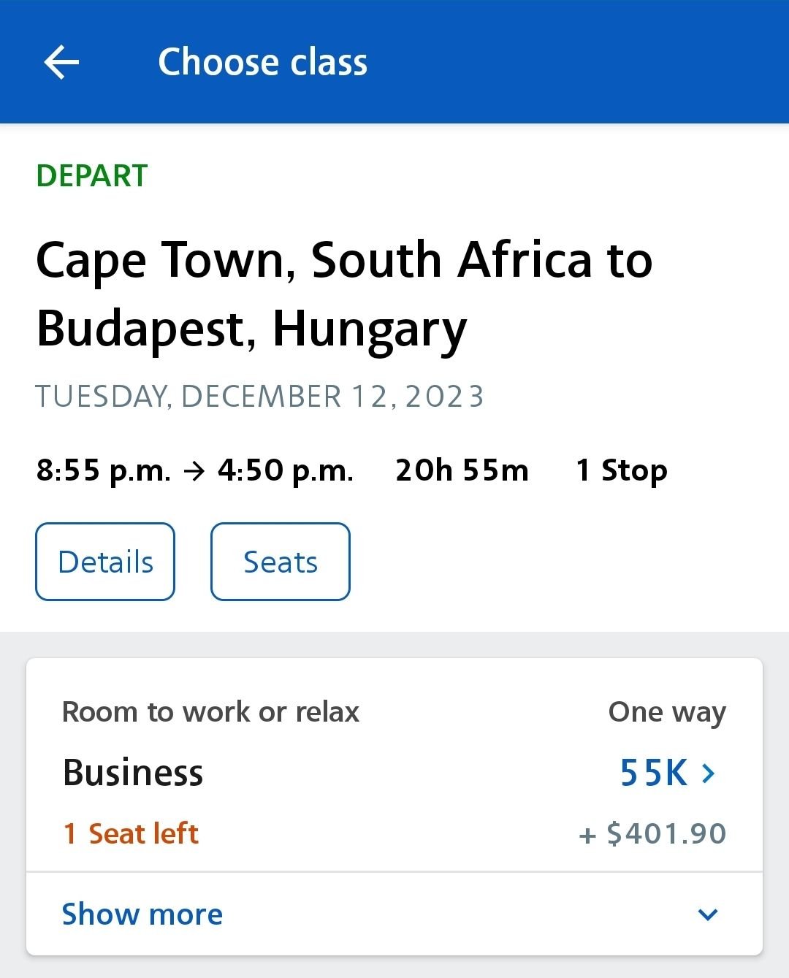Click the + $401.90 fee amount
This screenshot has width=789, height=978.
pos(652,833)
